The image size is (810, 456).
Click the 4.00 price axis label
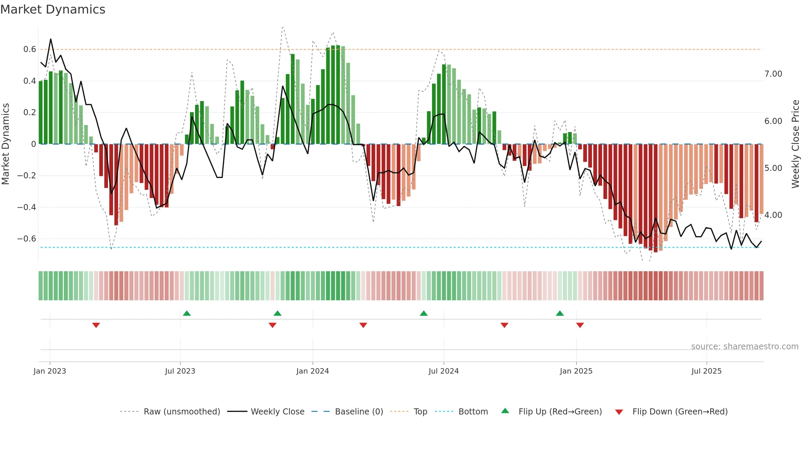point(773,215)
